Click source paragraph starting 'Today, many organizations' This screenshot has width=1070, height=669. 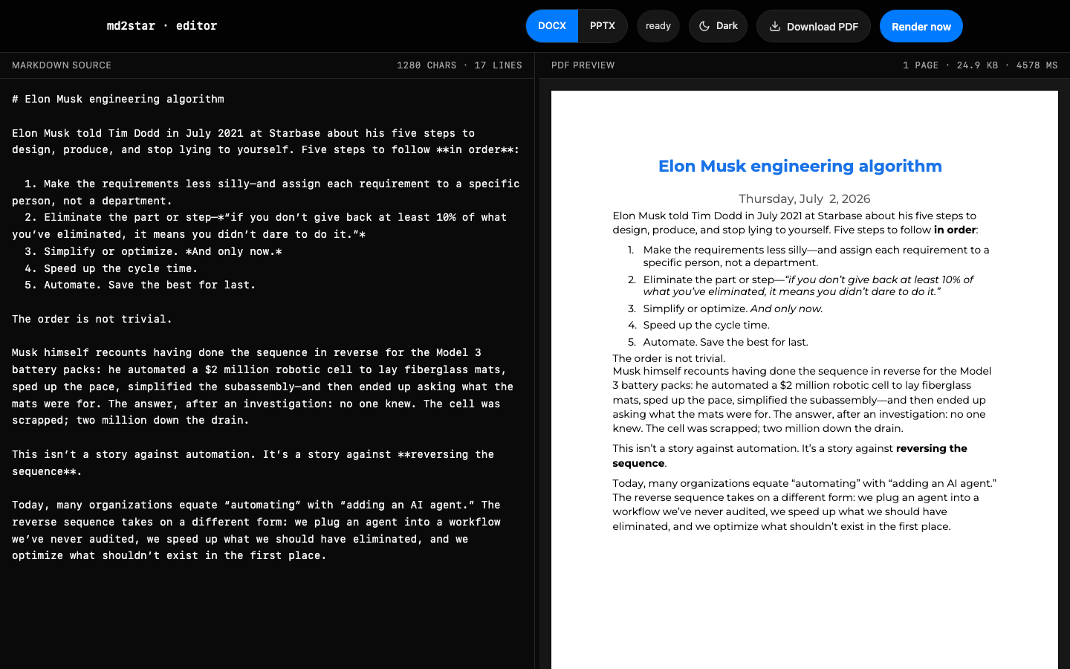pos(256,530)
